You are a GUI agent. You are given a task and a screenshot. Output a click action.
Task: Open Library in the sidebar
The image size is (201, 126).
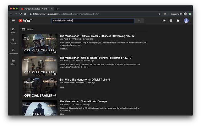coord(13,62)
